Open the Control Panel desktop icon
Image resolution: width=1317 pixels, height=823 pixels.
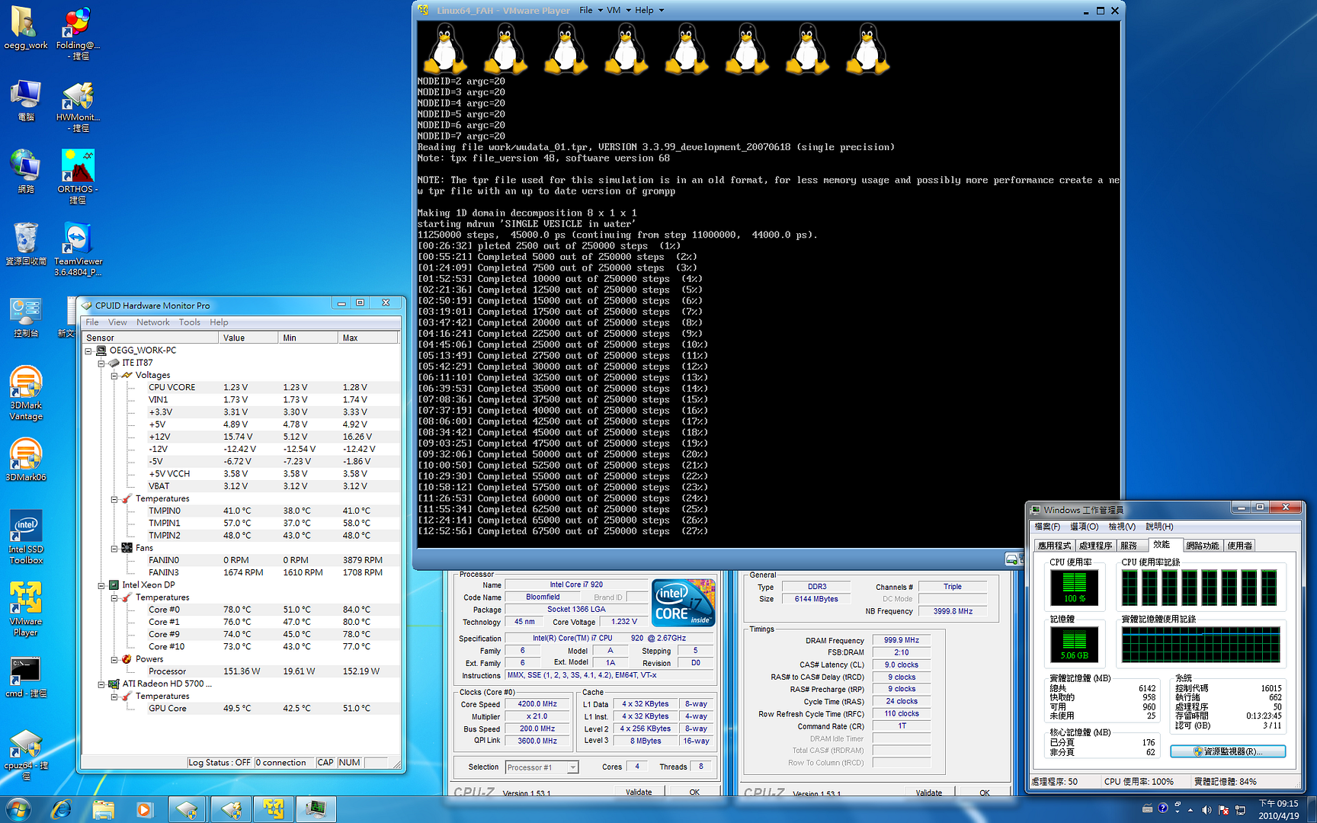(25, 319)
